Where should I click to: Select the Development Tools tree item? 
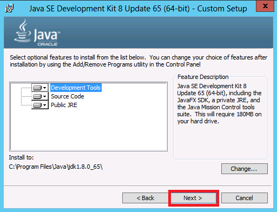point(76,88)
